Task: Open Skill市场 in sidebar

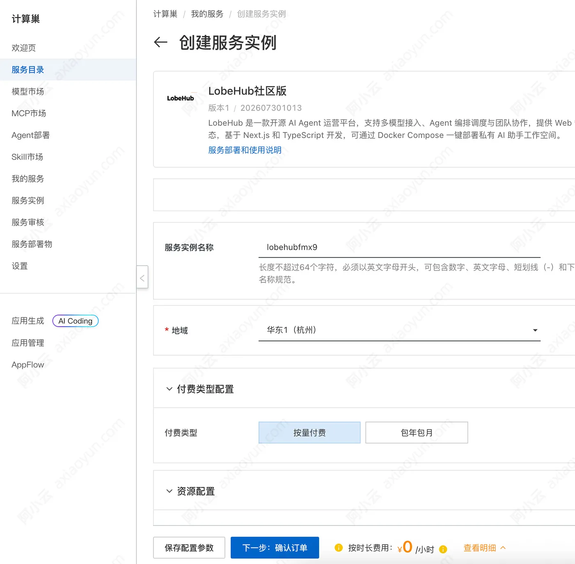Action: [x=68, y=157]
